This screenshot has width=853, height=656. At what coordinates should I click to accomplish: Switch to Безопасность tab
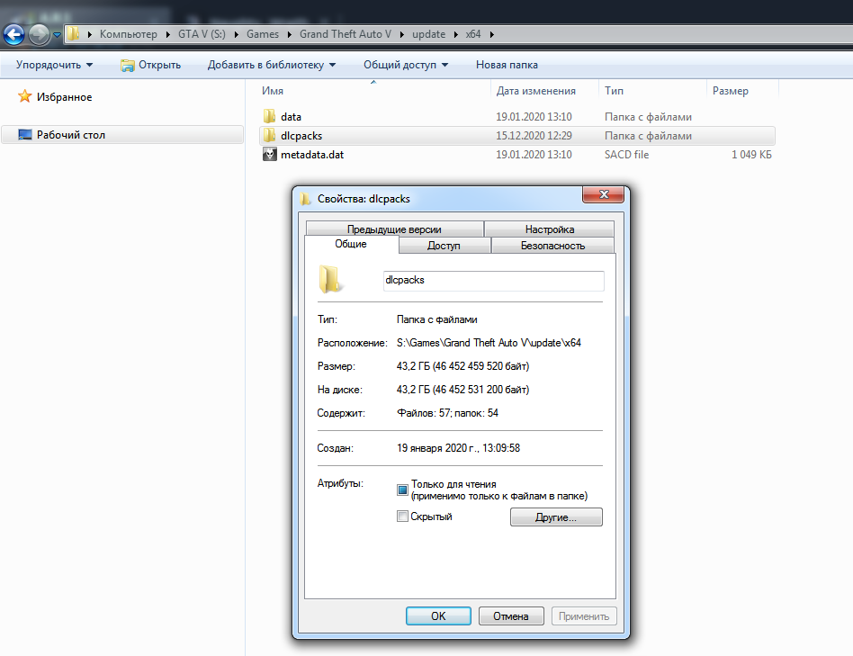coord(552,246)
